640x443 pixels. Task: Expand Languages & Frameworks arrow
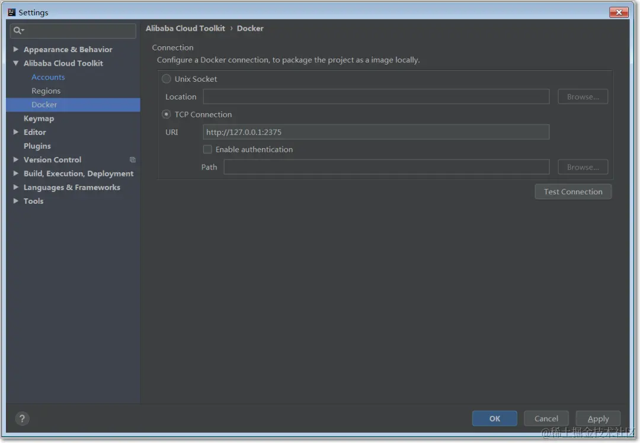(15, 187)
